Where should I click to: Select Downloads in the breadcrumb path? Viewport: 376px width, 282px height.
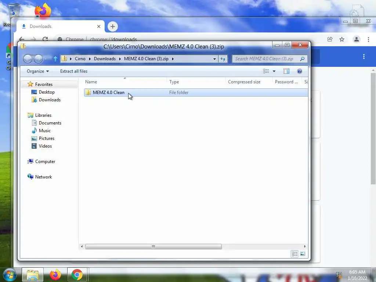click(x=105, y=59)
